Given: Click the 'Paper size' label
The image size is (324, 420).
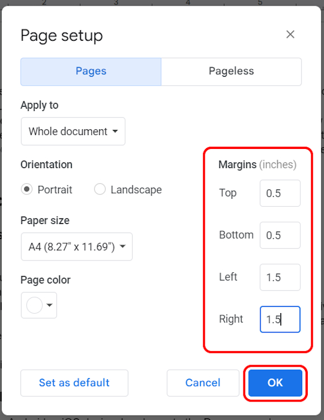Looking at the screenshot, I should click(x=45, y=221).
